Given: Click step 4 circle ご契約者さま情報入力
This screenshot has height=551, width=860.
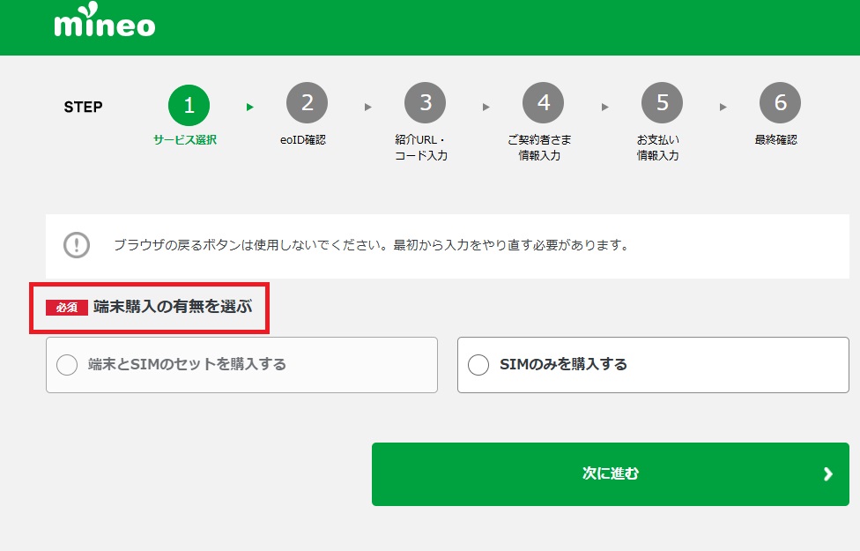Looking at the screenshot, I should 544,102.
